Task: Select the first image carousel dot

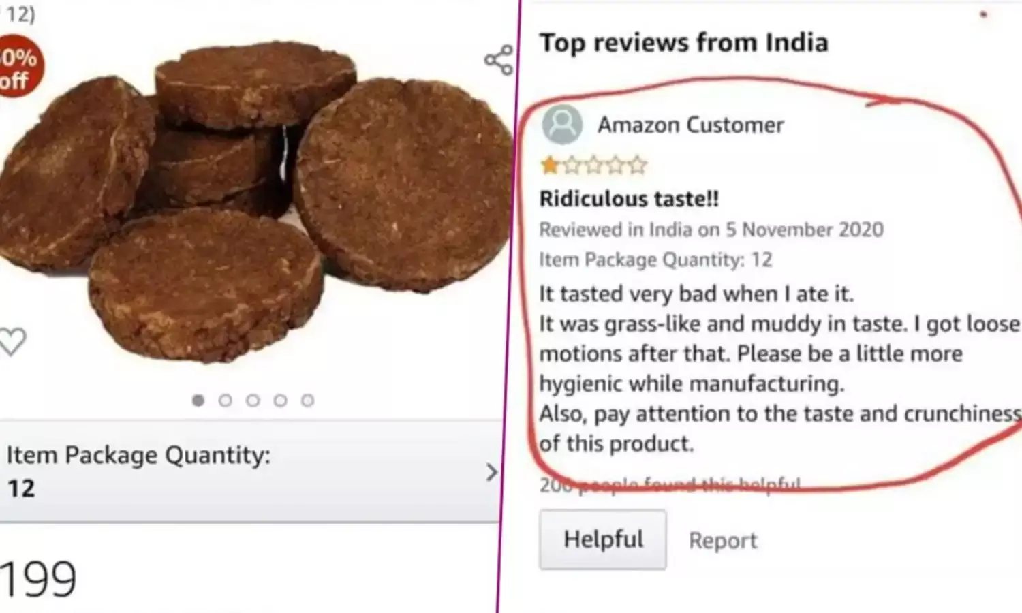Action: pyautogui.click(x=198, y=400)
